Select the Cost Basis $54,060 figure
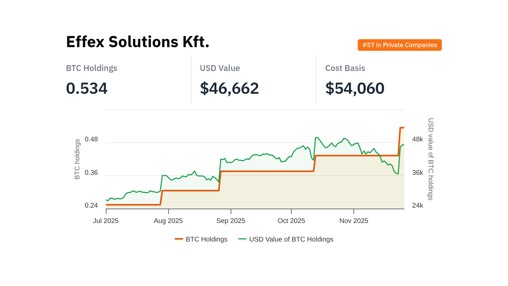The width and height of the screenshot is (508, 286). point(355,88)
